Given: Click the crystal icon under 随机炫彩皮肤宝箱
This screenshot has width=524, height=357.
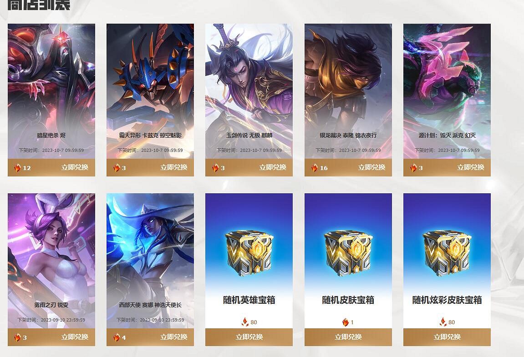Looking at the screenshot, I should [x=443, y=322].
